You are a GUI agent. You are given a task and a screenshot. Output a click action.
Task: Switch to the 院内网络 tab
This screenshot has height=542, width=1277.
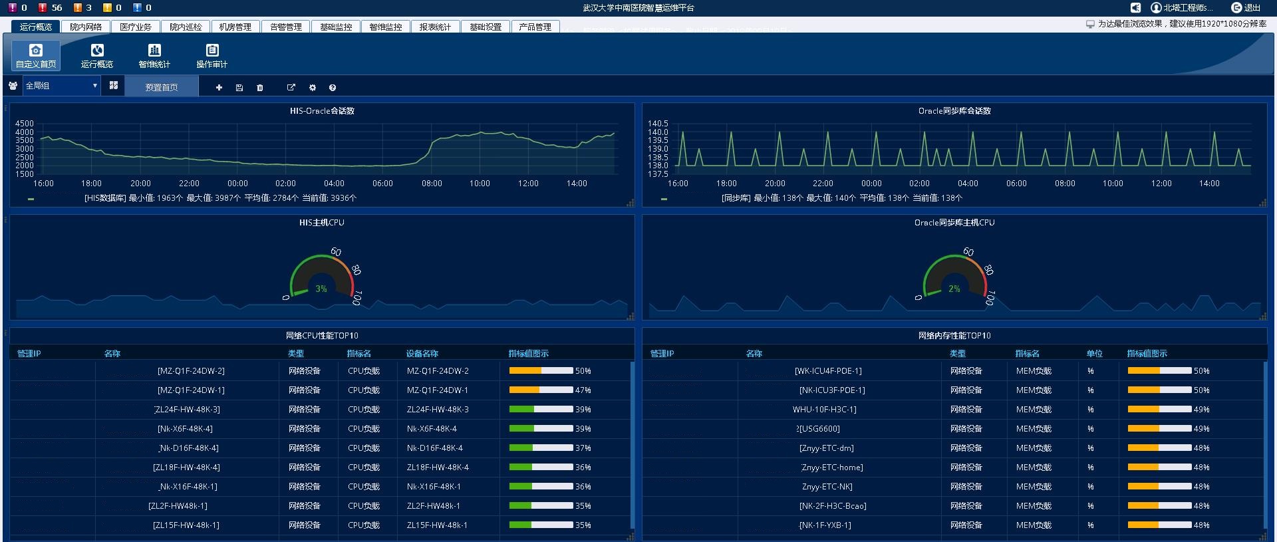(86, 27)
